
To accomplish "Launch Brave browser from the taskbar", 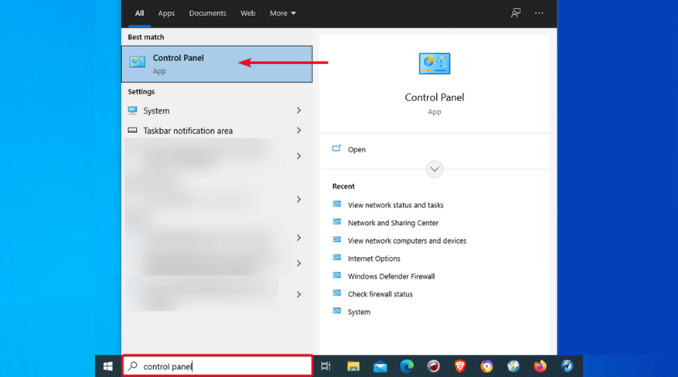I will click(x=460, y=366).
